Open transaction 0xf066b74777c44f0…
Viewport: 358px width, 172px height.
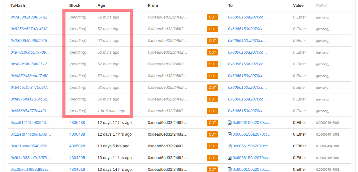pyautogui.click(x=30, y=111)
